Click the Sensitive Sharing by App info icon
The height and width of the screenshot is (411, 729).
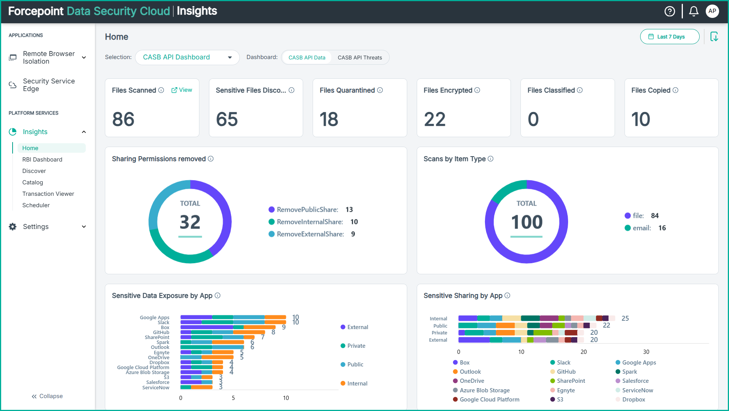507,296
